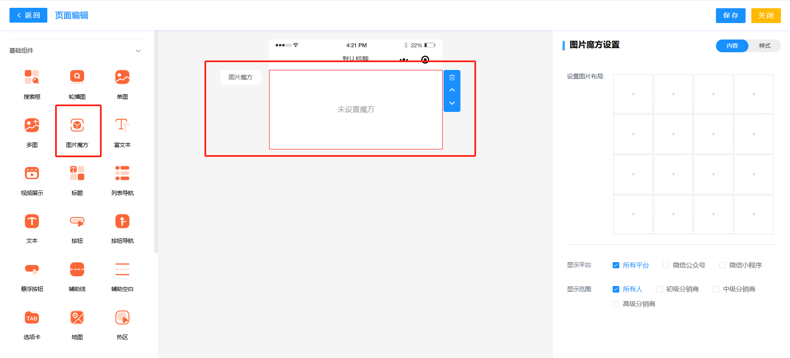Screen dimensions: 790x358
Task: Select the top-left cell in layout grid
Action: pos(633,94)
